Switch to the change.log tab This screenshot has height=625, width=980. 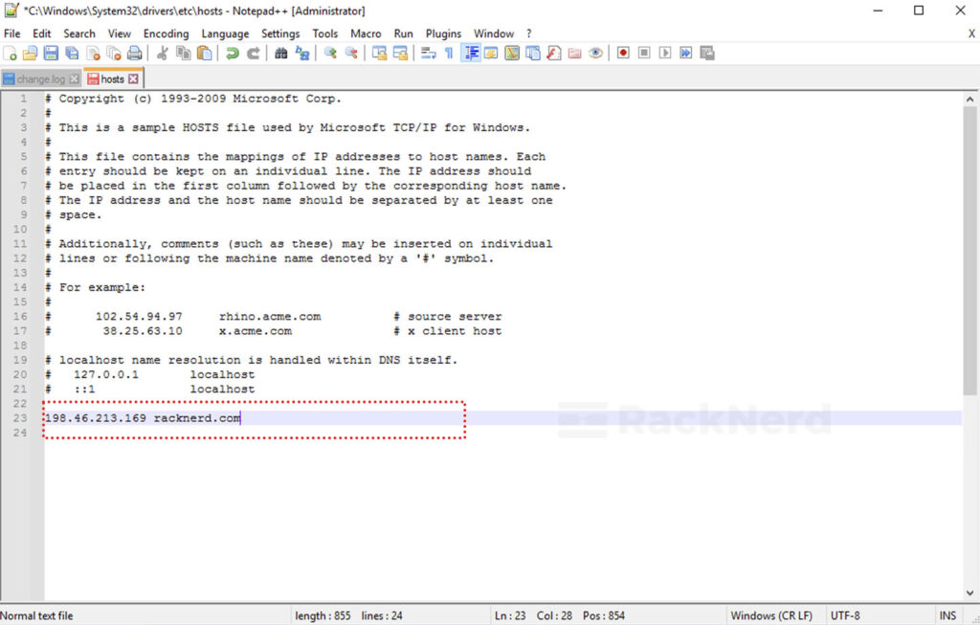click(x=40, y=78)
